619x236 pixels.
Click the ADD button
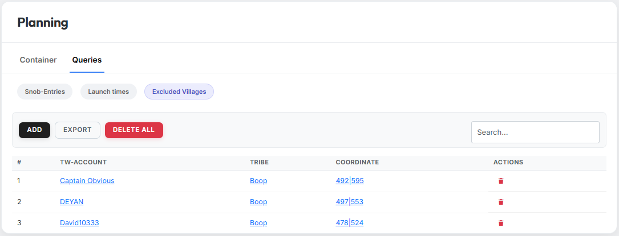click(x=34, y=130)
